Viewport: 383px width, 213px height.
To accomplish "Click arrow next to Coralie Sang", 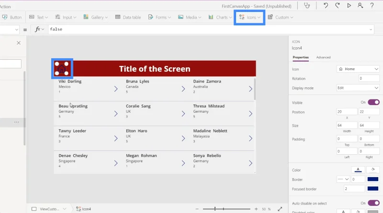I will pos(183,114).
